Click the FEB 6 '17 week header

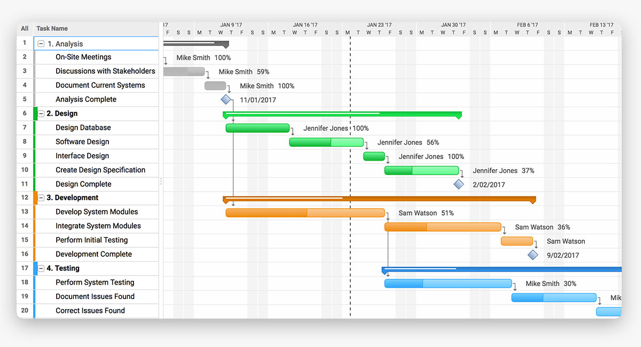point(528,25)
